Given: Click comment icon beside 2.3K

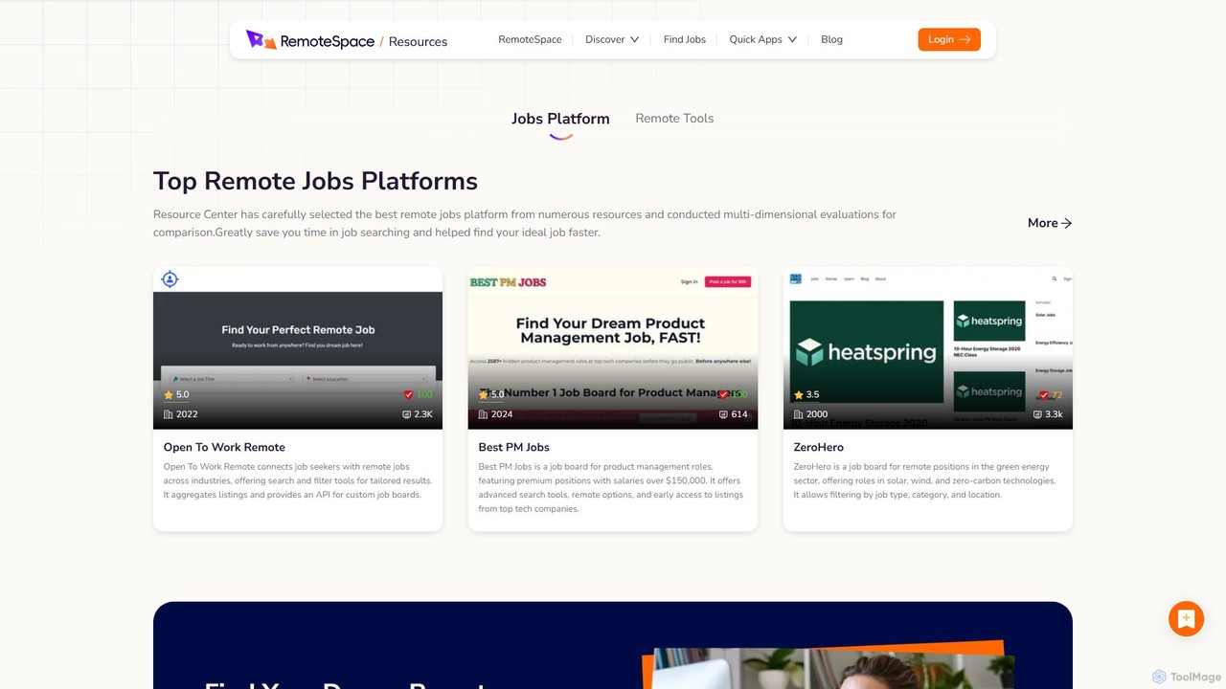Looking at the screenshot, I should coord(407,414).
